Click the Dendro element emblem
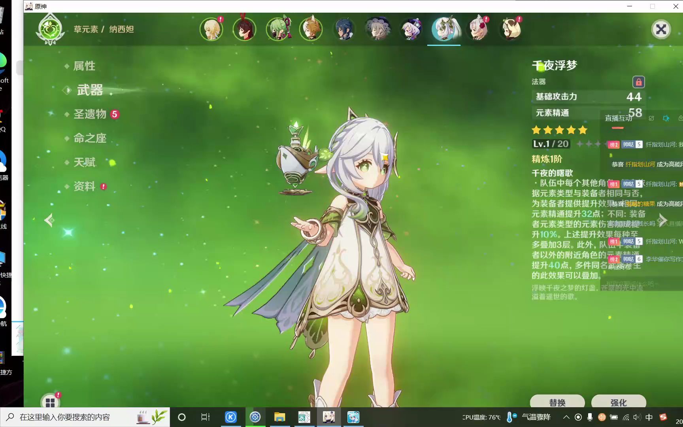This screenshot has width=683, height=427. (50, 29)
